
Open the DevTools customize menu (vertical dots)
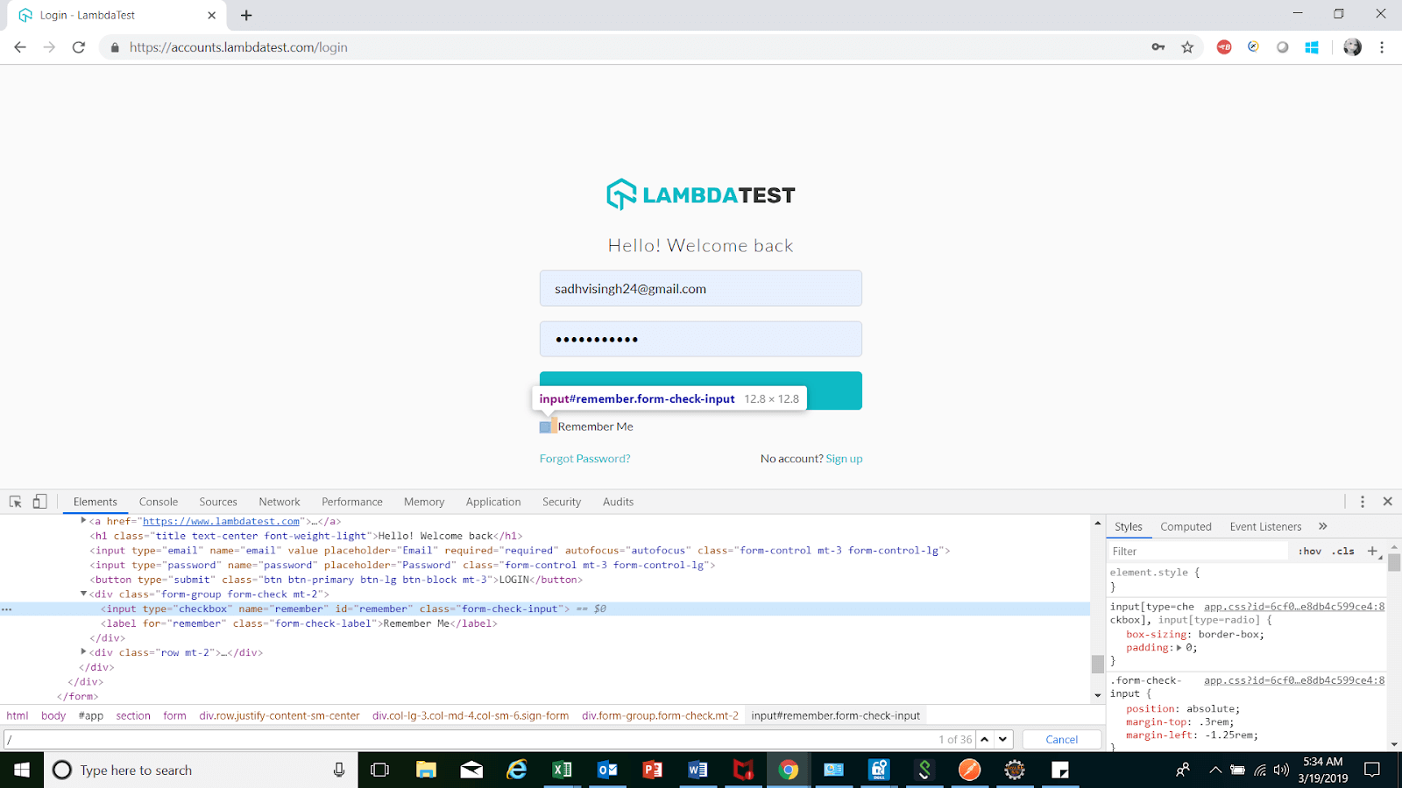click(1361, 501)
